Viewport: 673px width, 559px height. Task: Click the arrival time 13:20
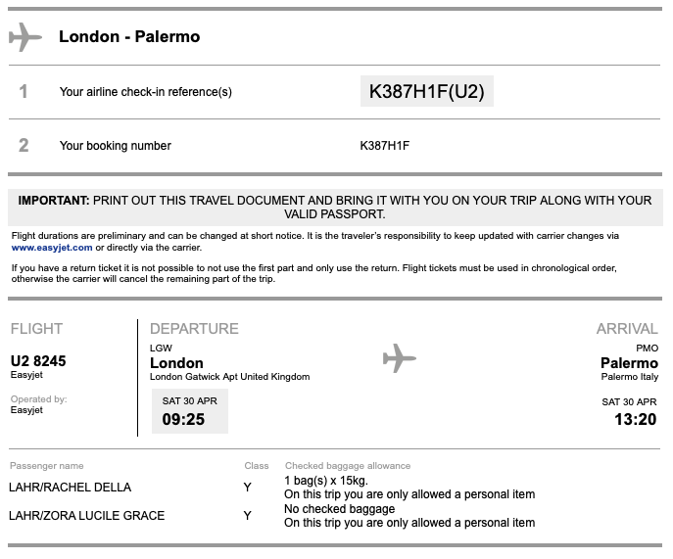pyautogui.click(x=635, y=419)
